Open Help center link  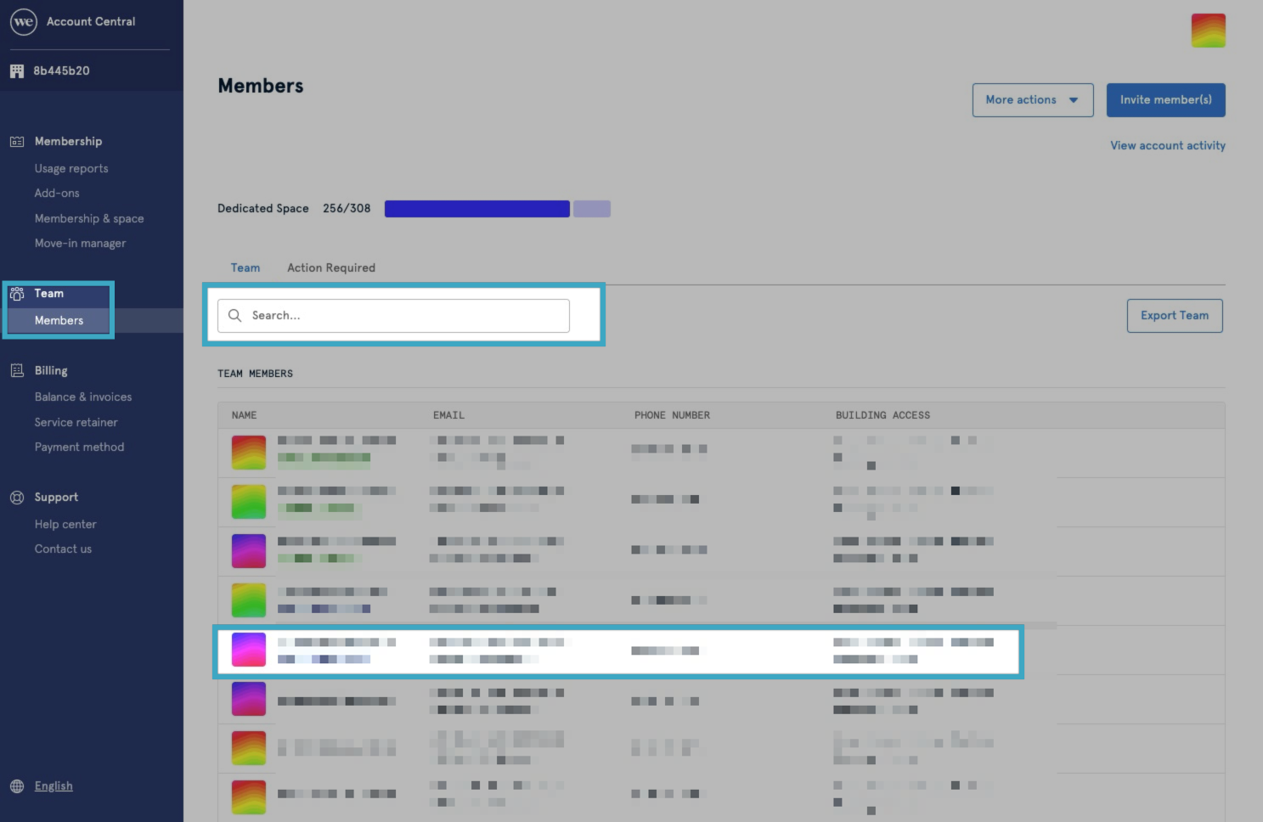point(65,525)
